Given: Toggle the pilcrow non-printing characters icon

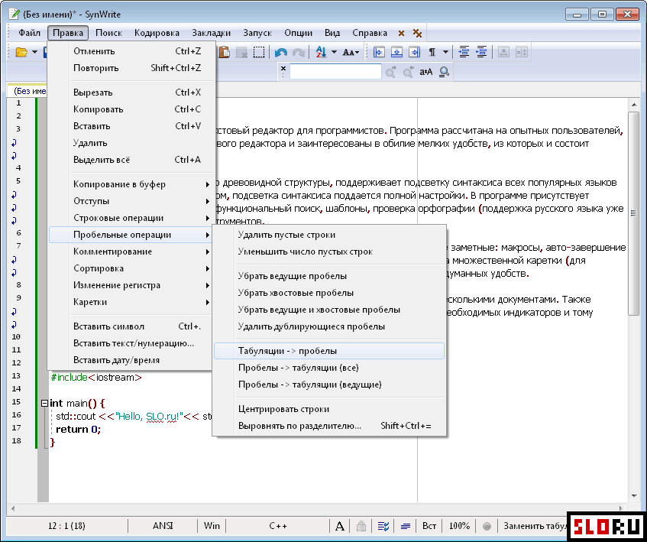Looking at the screenshot, I should 432,53.
